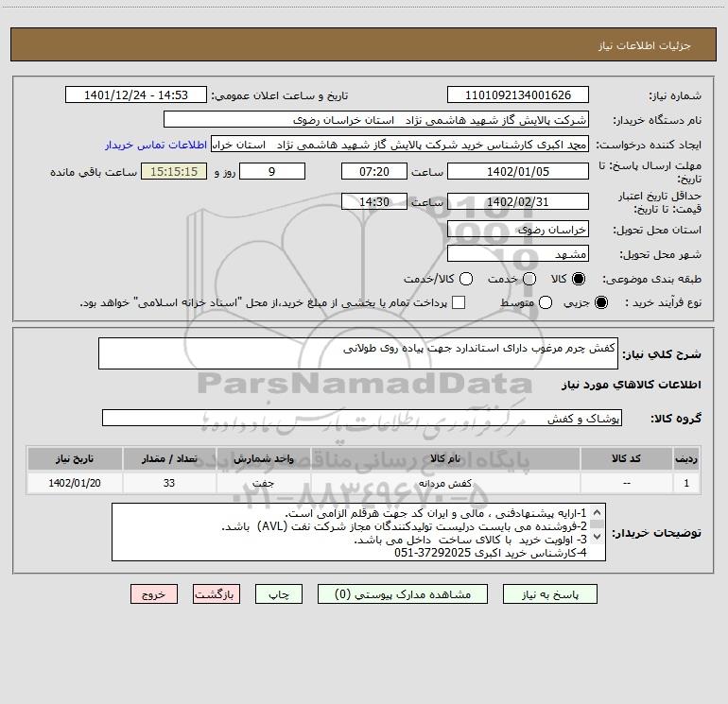Click the واحد شمارش column header
Image resolution: width=728 pixels, height=704 pixels.
click(263, 459)
